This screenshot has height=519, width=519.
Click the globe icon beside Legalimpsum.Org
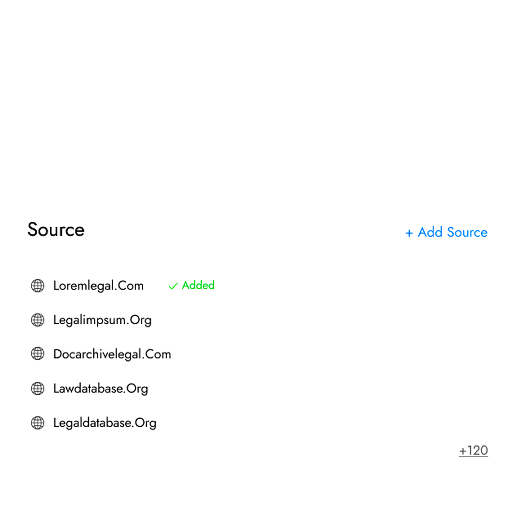pyautogui.click(x=38, y=320)
